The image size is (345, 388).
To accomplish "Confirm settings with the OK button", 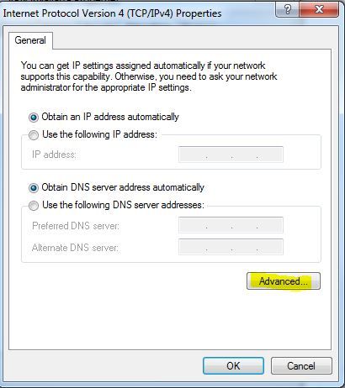I will (233, 365).
